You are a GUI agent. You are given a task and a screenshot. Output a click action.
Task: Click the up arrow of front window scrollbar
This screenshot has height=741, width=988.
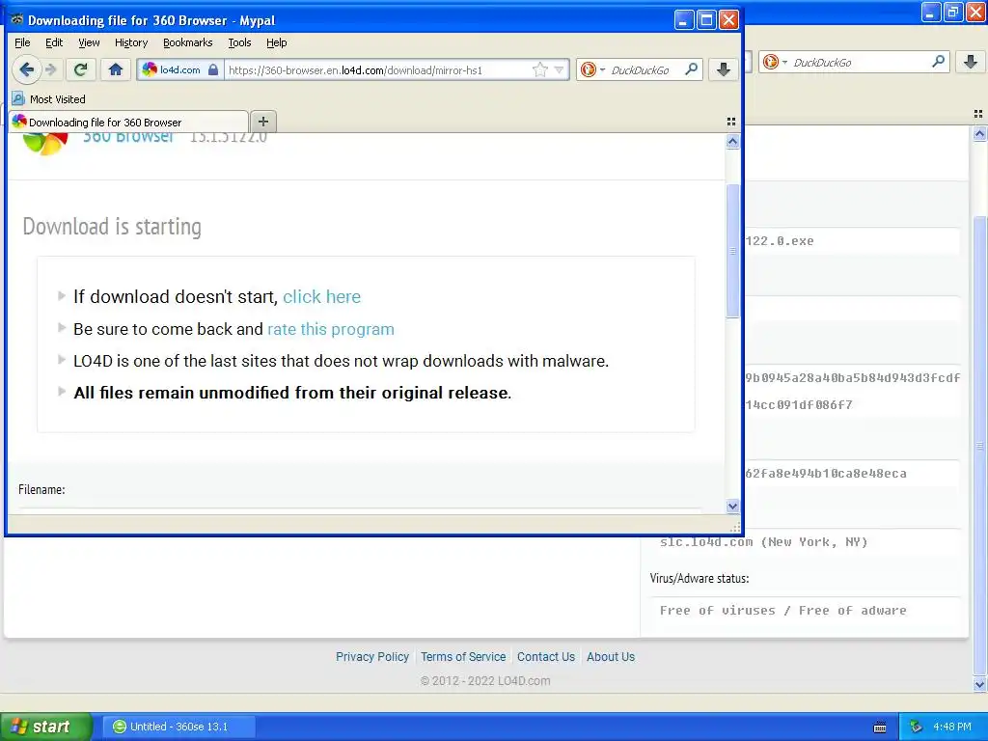click(732, 141)
